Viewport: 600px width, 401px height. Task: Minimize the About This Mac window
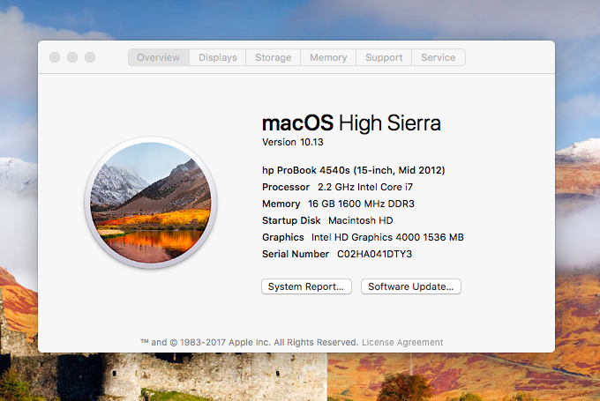pos(72,57)
